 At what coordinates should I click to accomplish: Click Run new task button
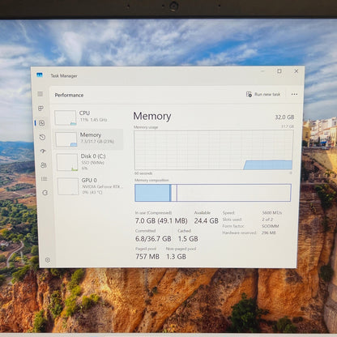point(263,94)
